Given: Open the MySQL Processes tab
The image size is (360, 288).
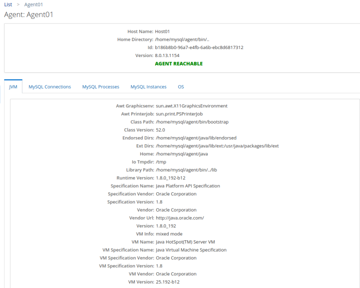Looking at the screenshot, I should (101, 87).
